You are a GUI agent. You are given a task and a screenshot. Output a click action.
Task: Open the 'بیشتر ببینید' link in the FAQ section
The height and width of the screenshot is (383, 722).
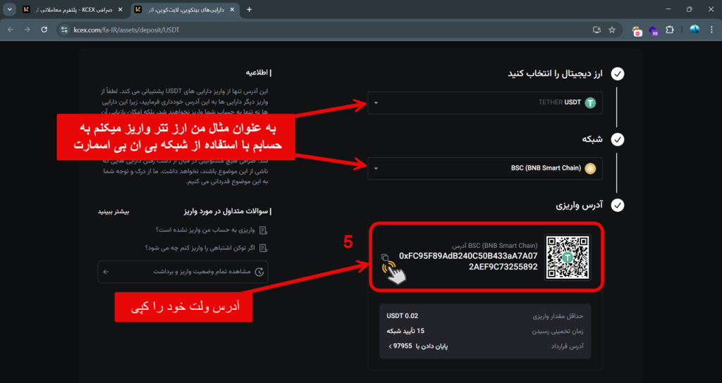click(x=114, y=211)
